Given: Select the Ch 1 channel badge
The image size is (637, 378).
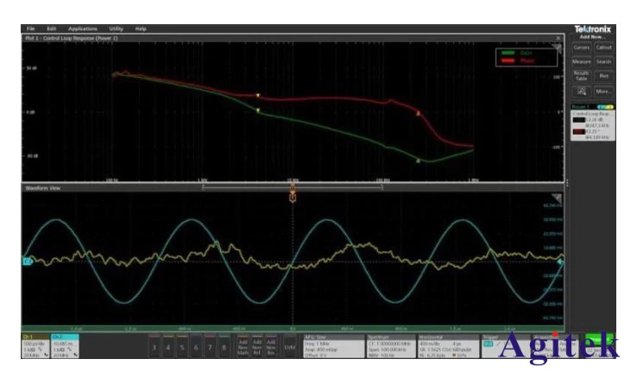Looking at the screenshot, I should click(35, 346).
